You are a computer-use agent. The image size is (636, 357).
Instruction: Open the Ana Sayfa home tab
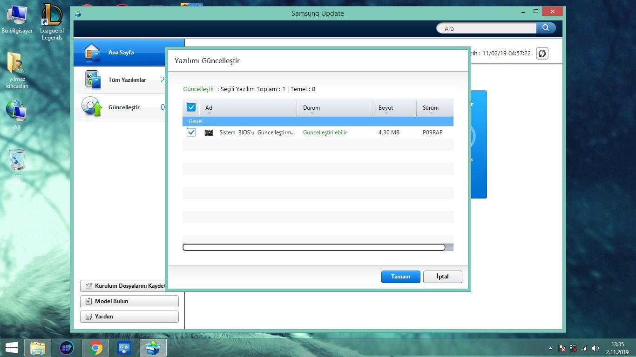pos(120,53)
